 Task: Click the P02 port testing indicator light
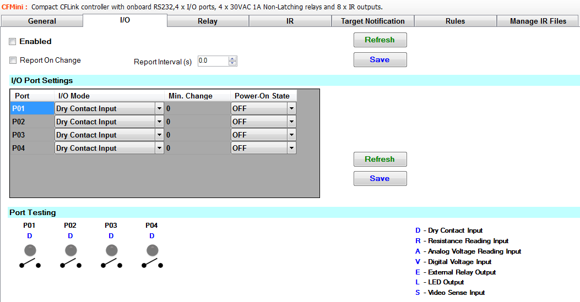click(71, 251)
